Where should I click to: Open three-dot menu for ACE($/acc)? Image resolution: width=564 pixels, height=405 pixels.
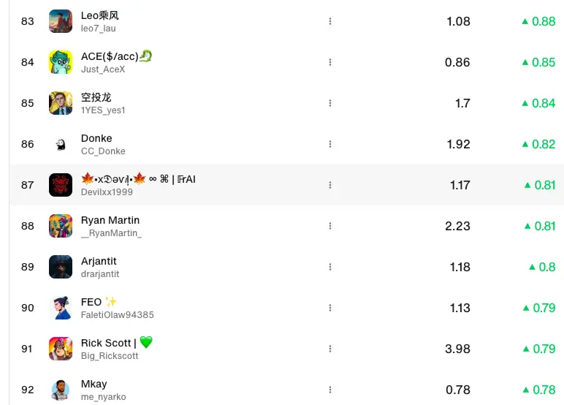[x=329, y=62]
